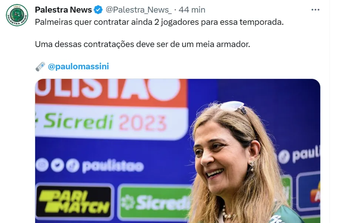Viewport: 338px width, 223px height.
Task: Click the Instagram icon on the backdrop
Action: 42,165
